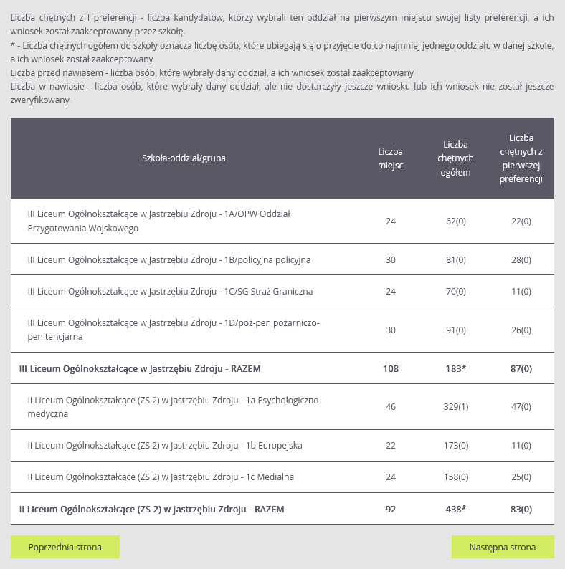This screenshot has width=565, height=569.
Task: Select the 1D/poż-pen pożarniczo-penitencjarna row
Action: point(174,330)
